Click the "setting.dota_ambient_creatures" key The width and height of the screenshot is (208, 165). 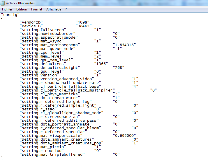[x=57, y=139]
